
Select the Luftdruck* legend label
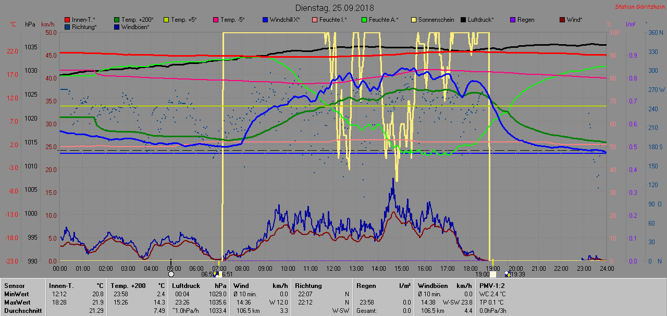[481, 20]
